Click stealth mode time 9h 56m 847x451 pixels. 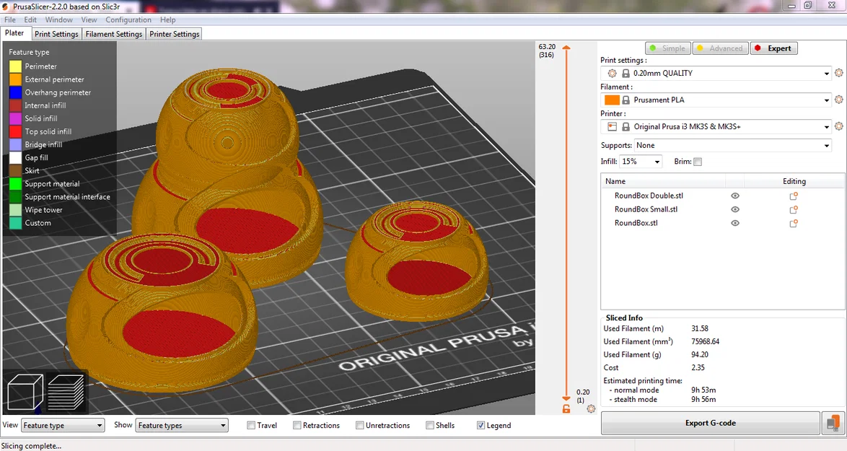coord(703,399)
